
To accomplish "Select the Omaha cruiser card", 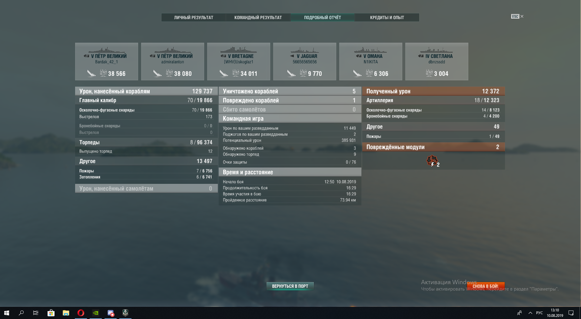I will [x=371, y=61].
